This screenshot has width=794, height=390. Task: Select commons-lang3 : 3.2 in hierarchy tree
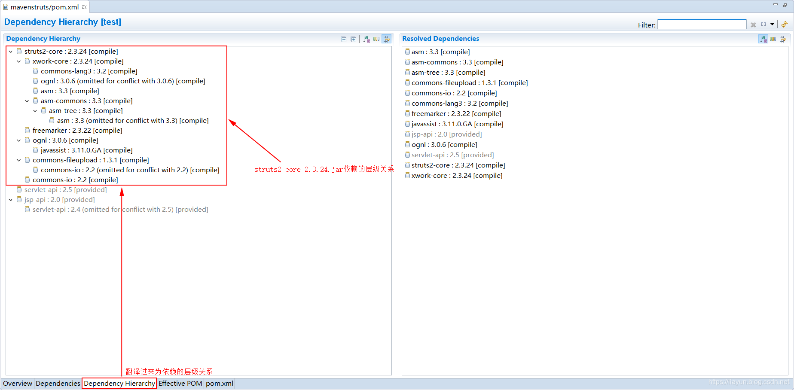89,71
